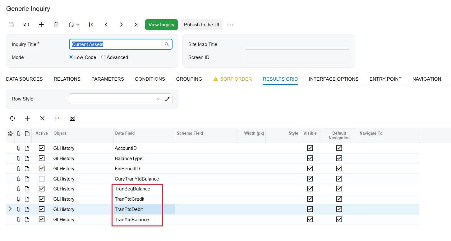
Task: Open the Navigation tab
Action: coord(427,79)
